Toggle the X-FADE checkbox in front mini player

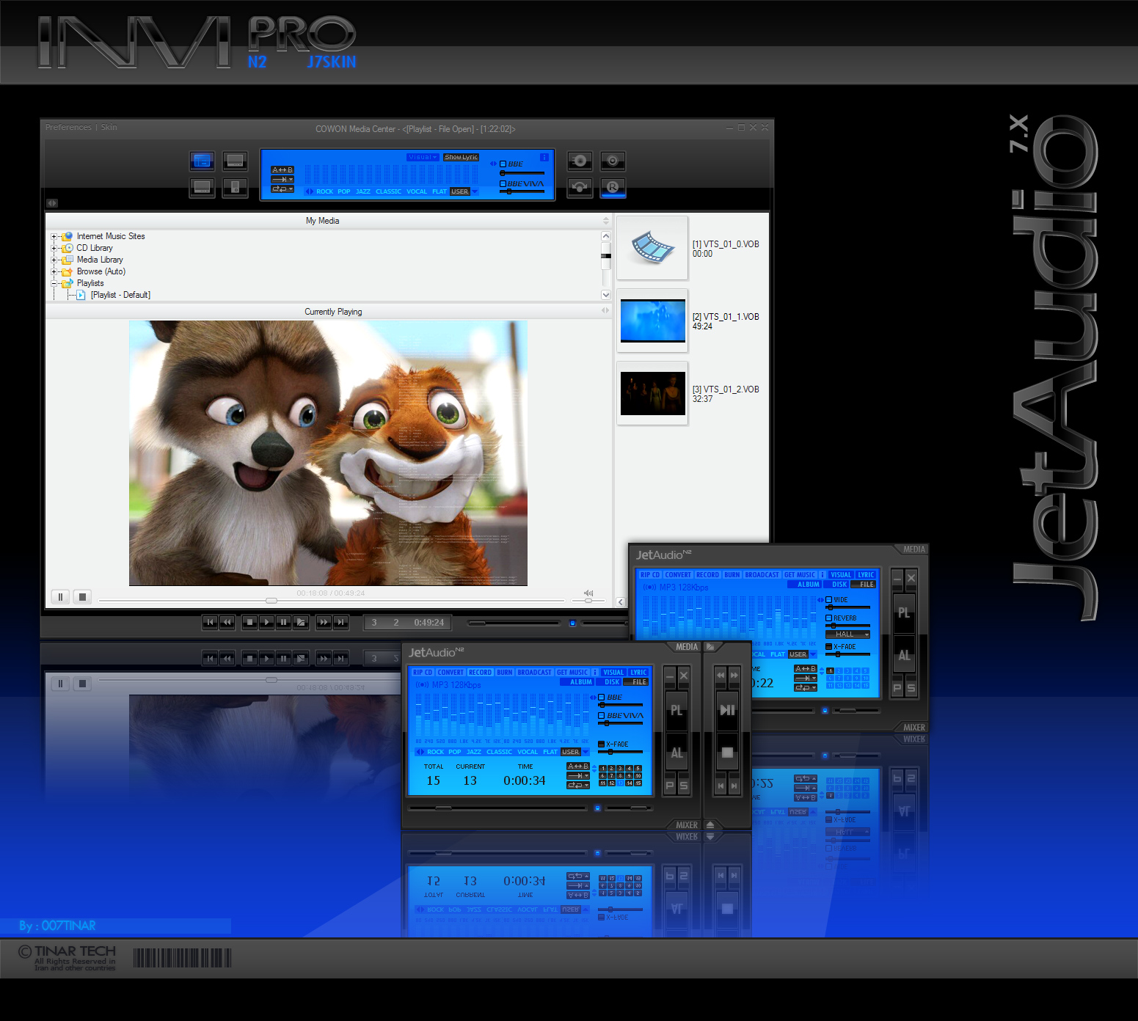(x=602, y=744)
